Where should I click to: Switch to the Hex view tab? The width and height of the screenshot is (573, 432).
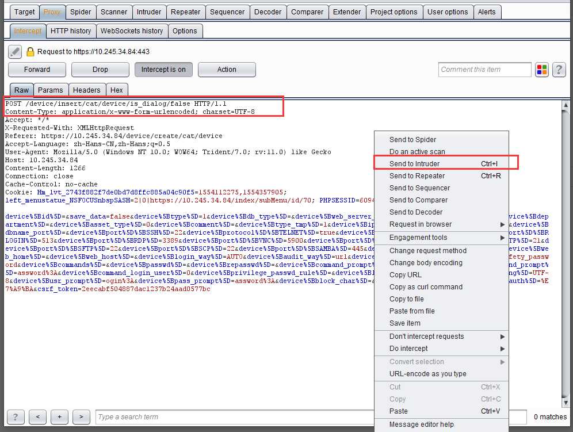pyautogui.click(x=117, y=90)
